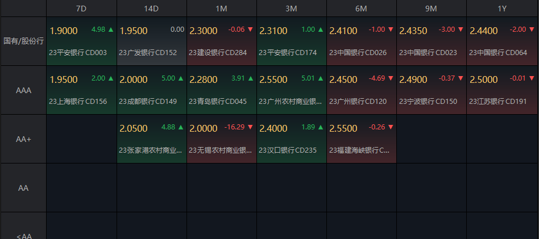The height and width of the screenshot is (239, 539).
Task: Click the 2.4350 yield value
Action: [x=413, y=31]
